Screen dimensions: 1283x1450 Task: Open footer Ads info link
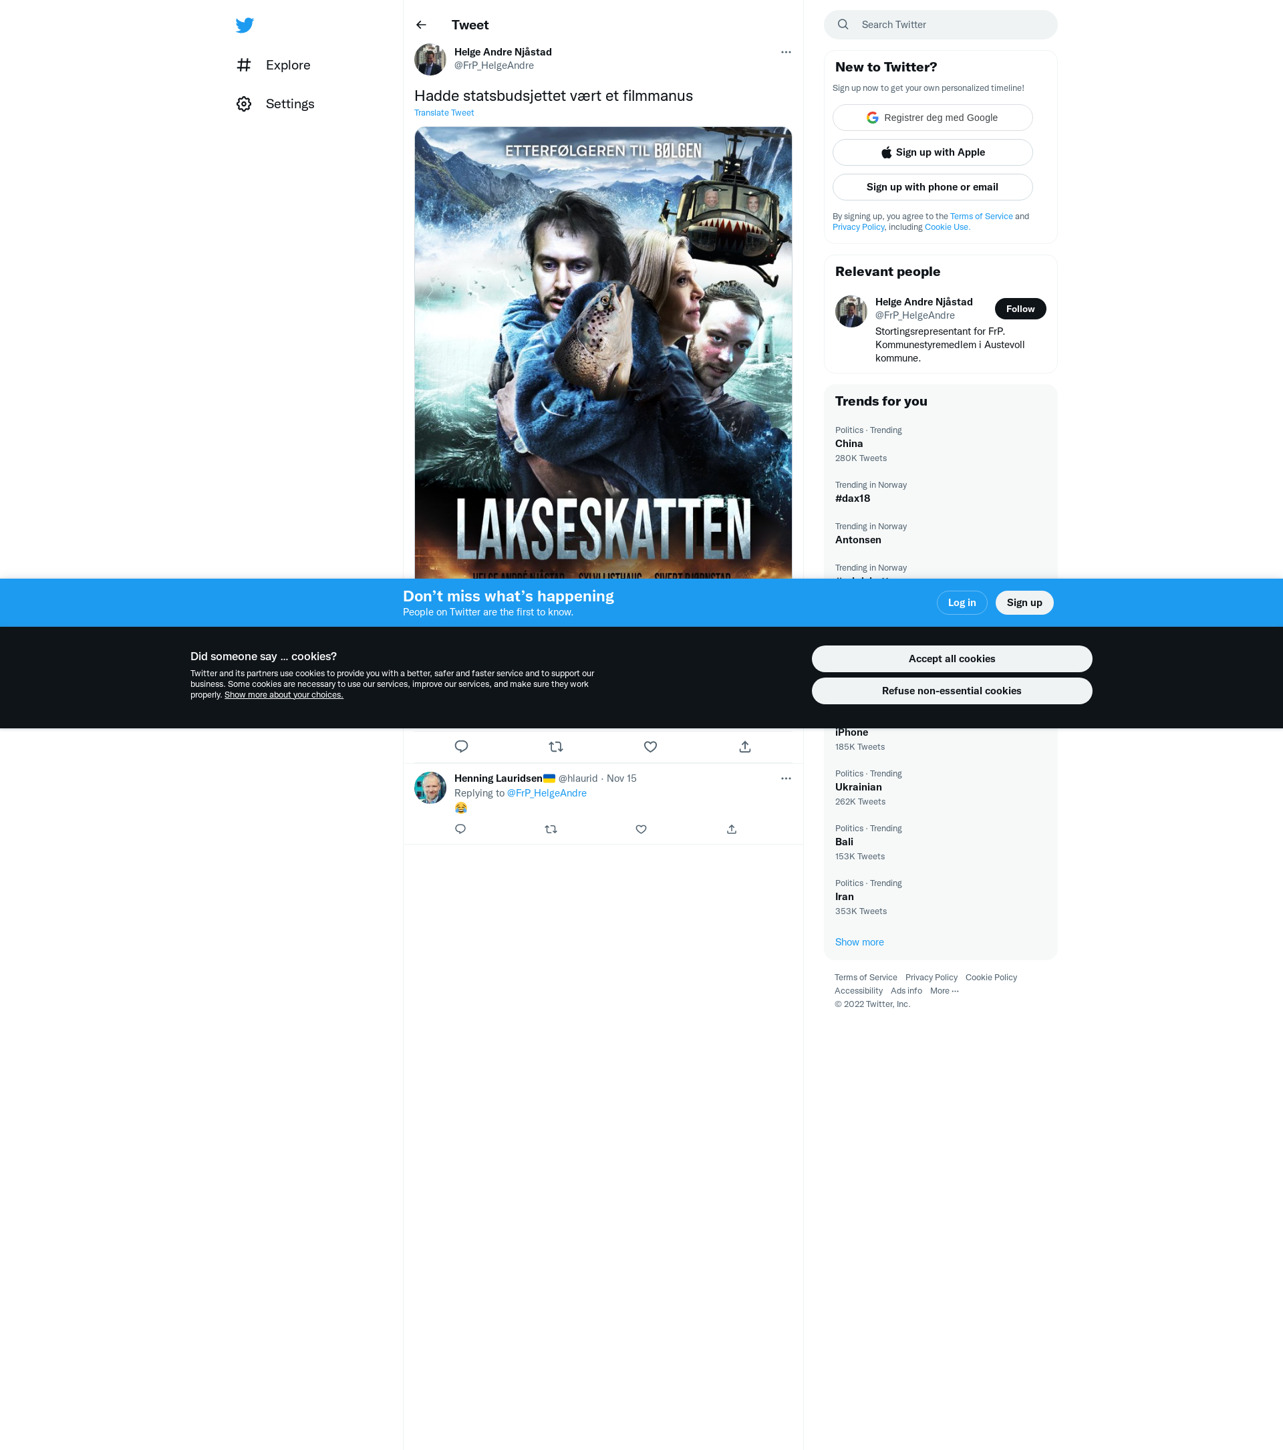click(x=906, y=991)
